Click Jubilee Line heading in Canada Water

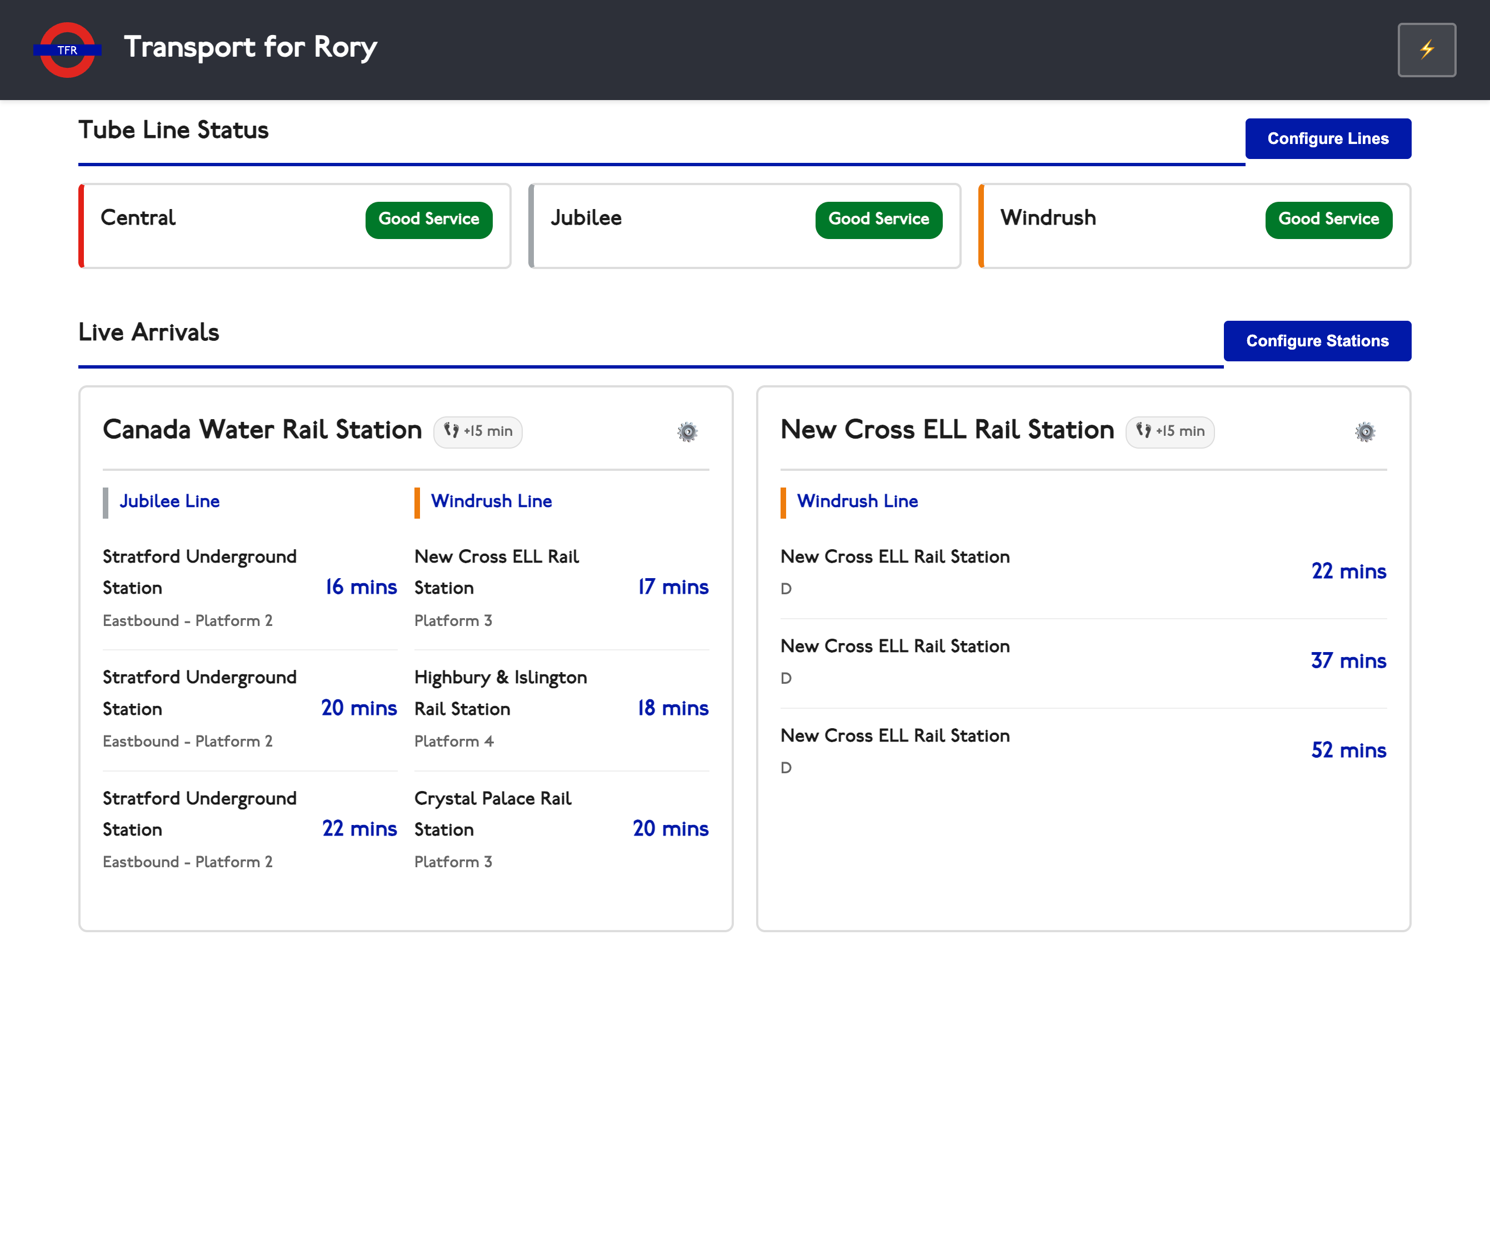point(169,501)
